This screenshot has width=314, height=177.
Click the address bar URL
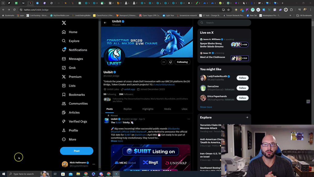tap(36, 10)
